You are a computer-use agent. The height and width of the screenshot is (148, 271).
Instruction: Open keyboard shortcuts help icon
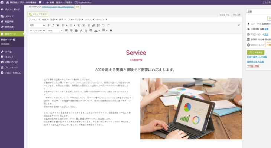click(x=111, y=30)
